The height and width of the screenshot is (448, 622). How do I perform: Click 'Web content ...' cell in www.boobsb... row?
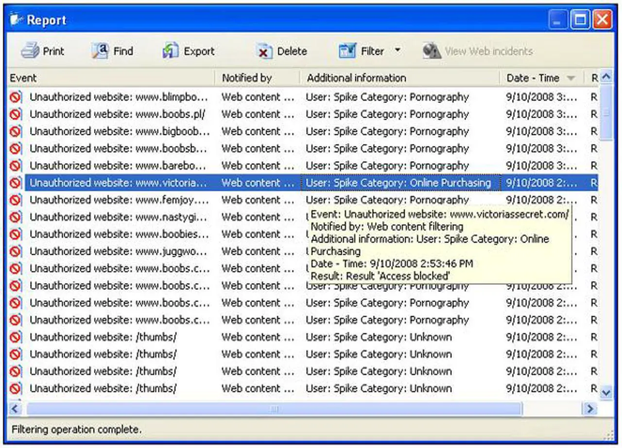pyautogui.click(x=258, y=148)
